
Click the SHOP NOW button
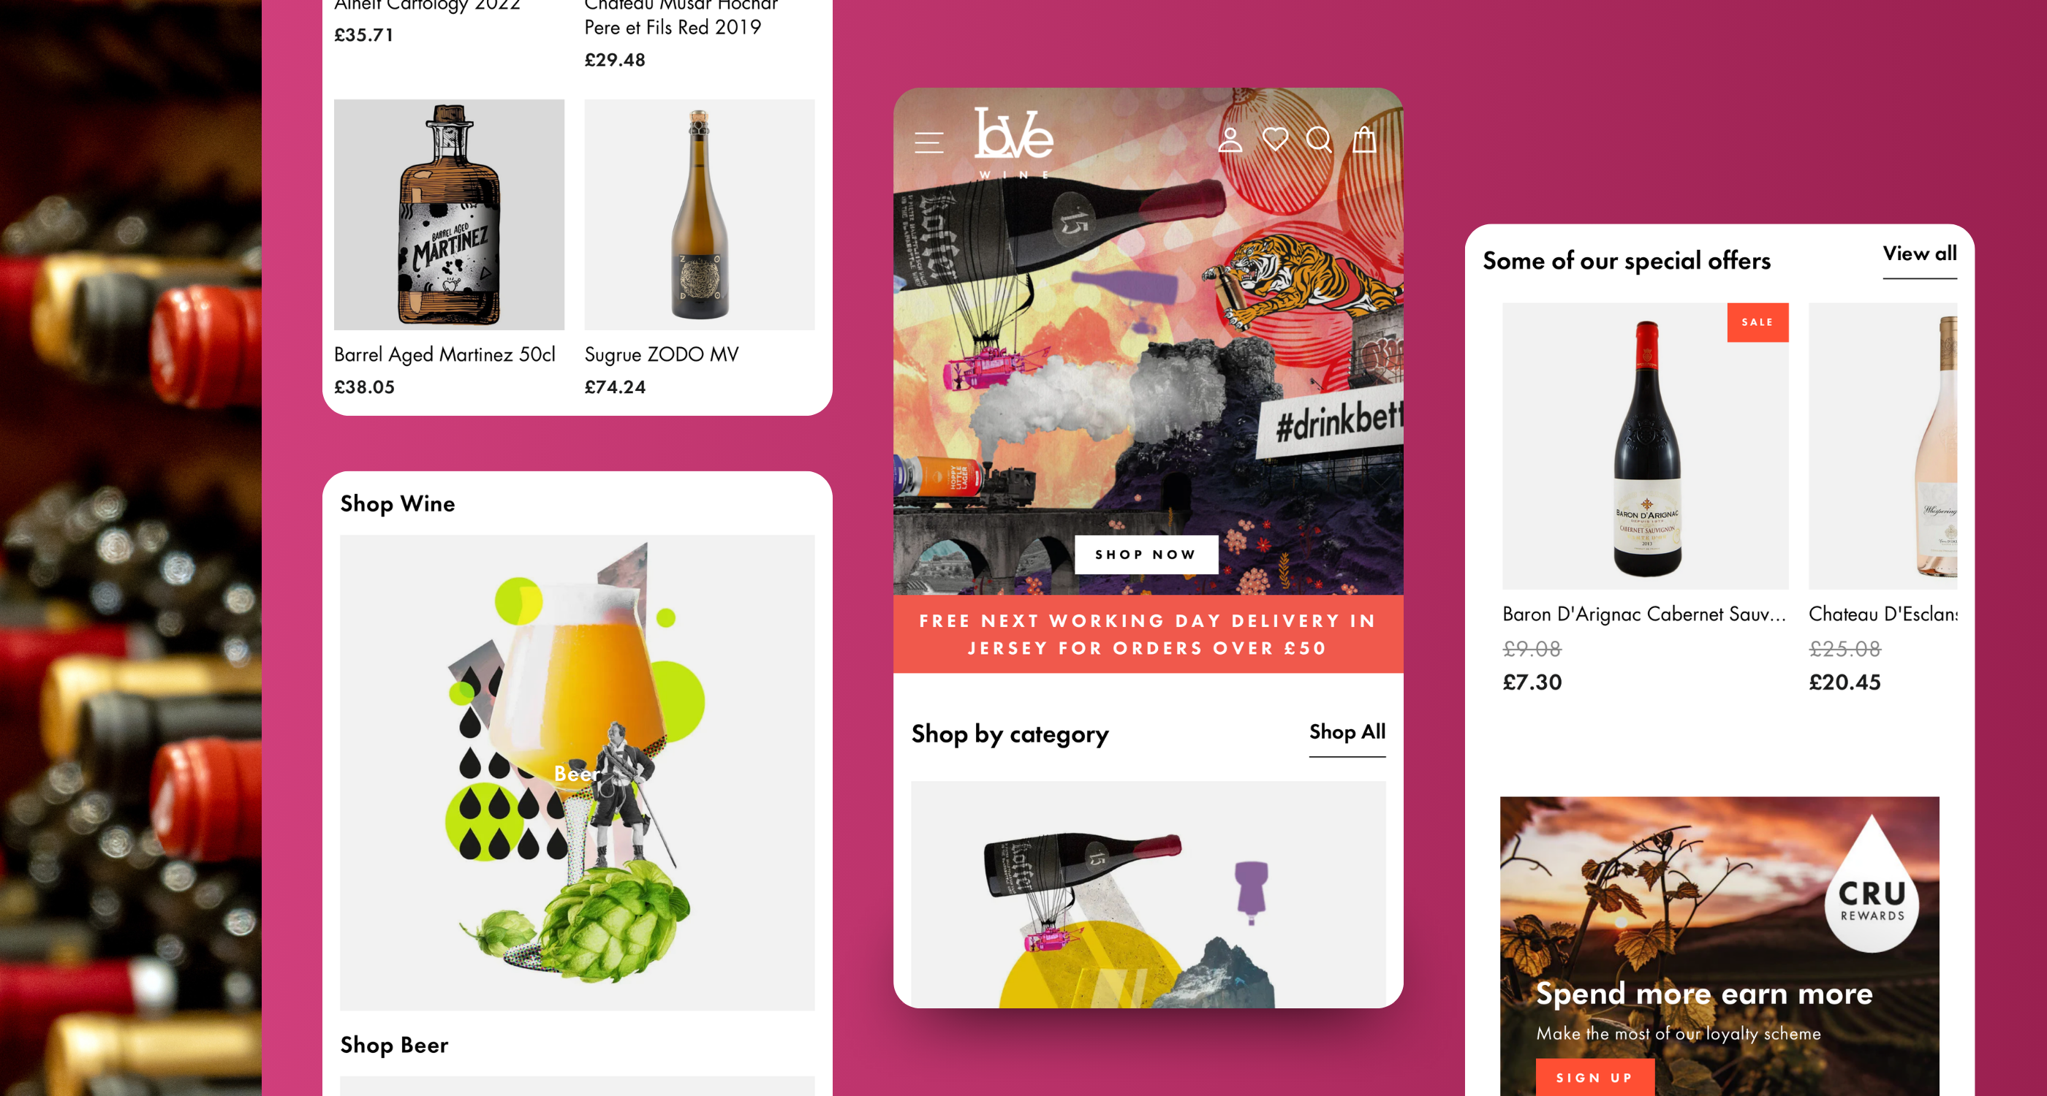pyautogui.click(x=1146, y=555)
